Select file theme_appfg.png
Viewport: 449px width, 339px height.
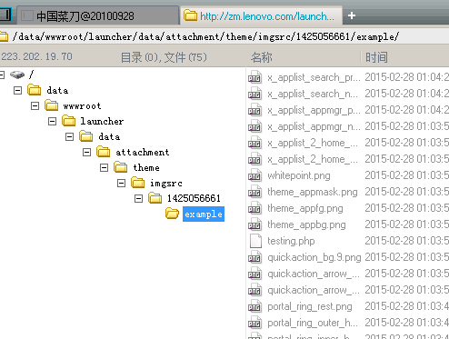tap(305, 208)
